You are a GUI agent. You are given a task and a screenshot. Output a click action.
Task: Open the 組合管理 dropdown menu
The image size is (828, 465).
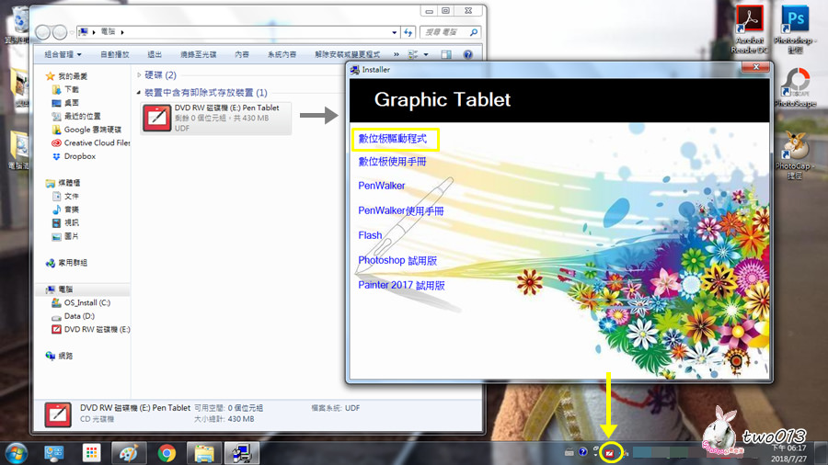(65, 54)
